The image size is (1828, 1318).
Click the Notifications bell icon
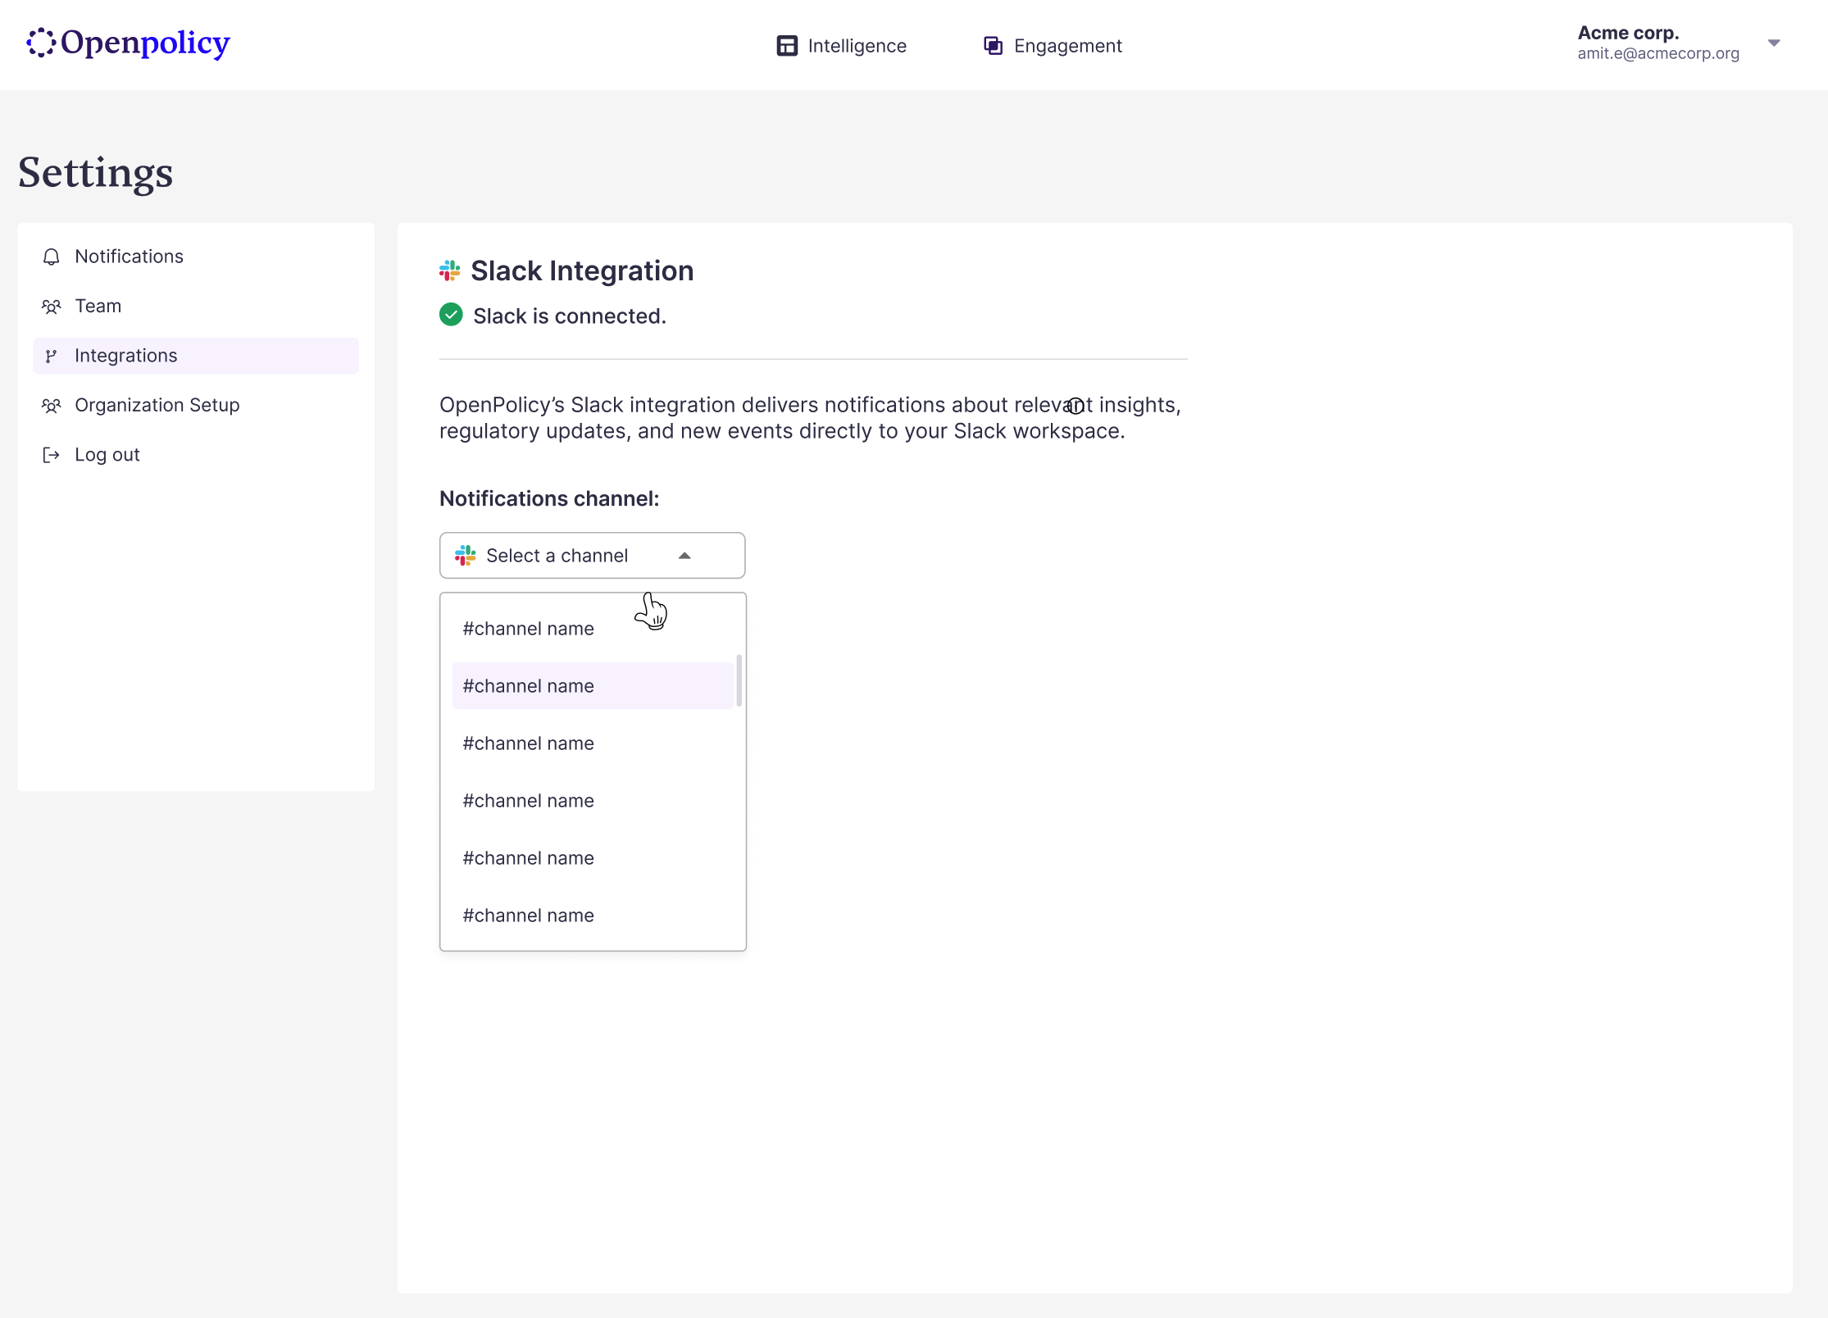[51, 257]
